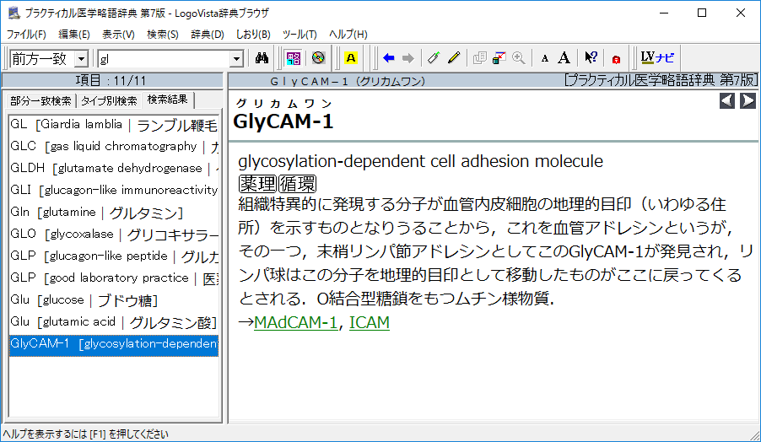
Task: Click the GlyCAM-1 entry heading
Action: point(283,121)
